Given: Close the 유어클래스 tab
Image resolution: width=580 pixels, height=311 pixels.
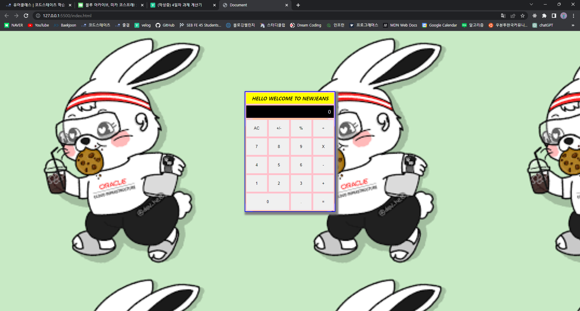Looking at the screenshot, I should pos(70,5).
